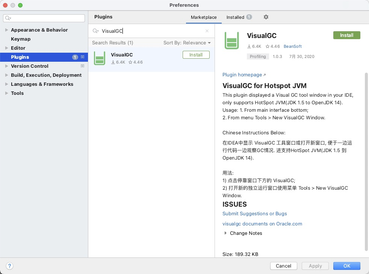
Task: Install VisualGC from details panel
Action: (347, 35)
